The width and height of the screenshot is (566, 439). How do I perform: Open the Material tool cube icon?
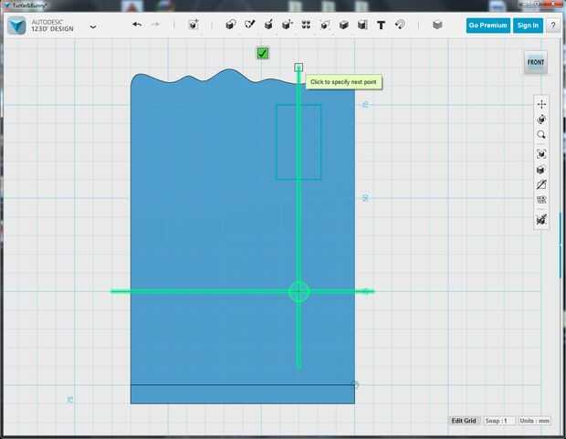(x=437, y=25)
